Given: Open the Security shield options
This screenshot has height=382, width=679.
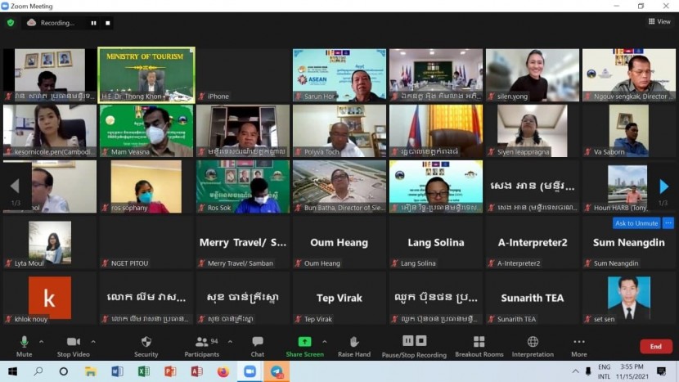Looking at the screenshot, I should 146,342.
